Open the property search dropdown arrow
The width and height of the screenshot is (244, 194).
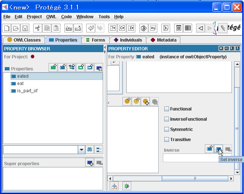(x=81, y=150)
